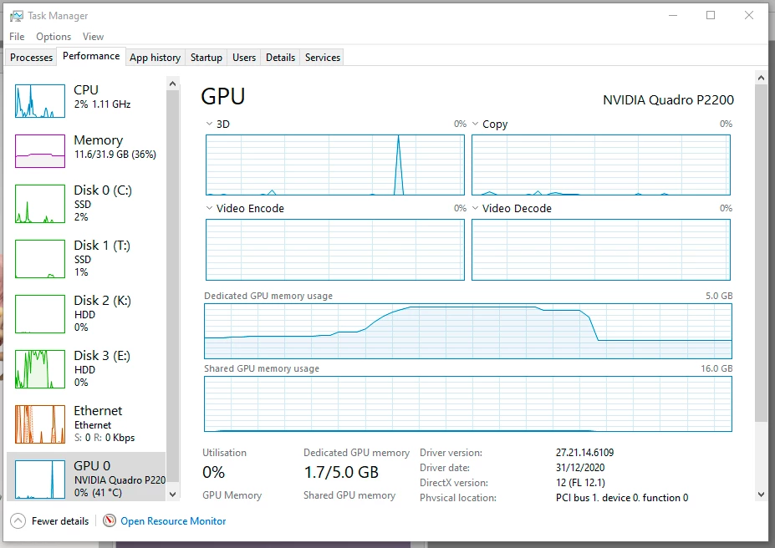
Task: Open the Video Encode engine dropdown
Action: tap(209, 208)
